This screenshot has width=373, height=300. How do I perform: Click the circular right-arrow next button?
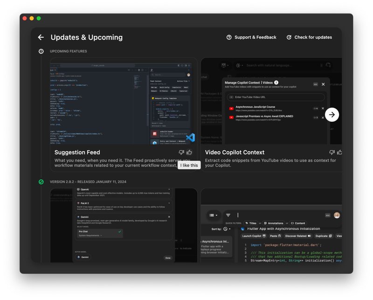point(332,114)
